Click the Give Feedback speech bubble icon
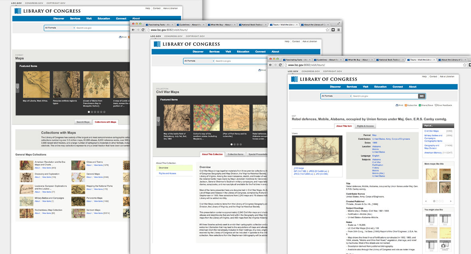 coord(436,105)
